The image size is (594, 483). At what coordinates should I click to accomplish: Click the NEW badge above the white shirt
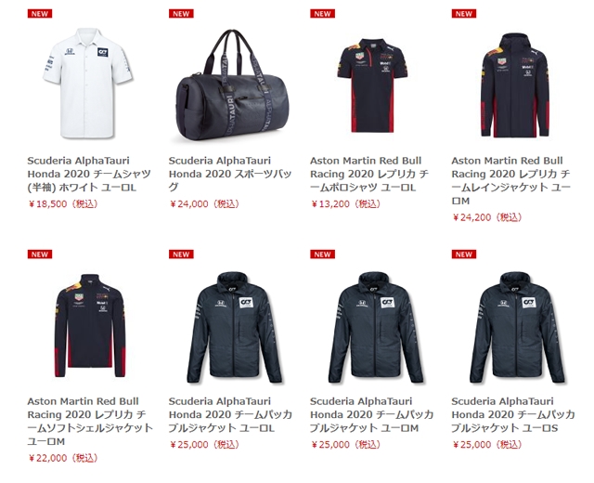40,14
